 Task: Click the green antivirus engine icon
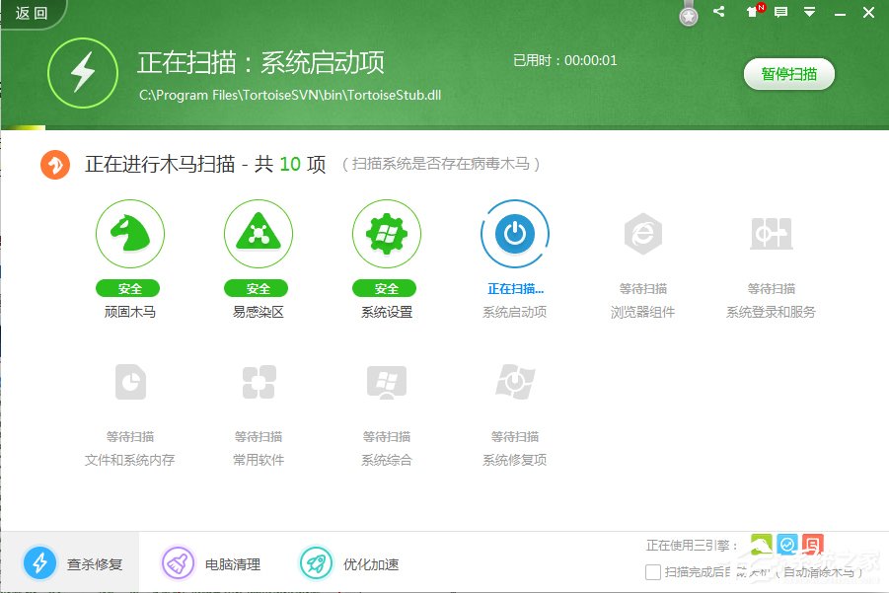(x=761, y=544)
